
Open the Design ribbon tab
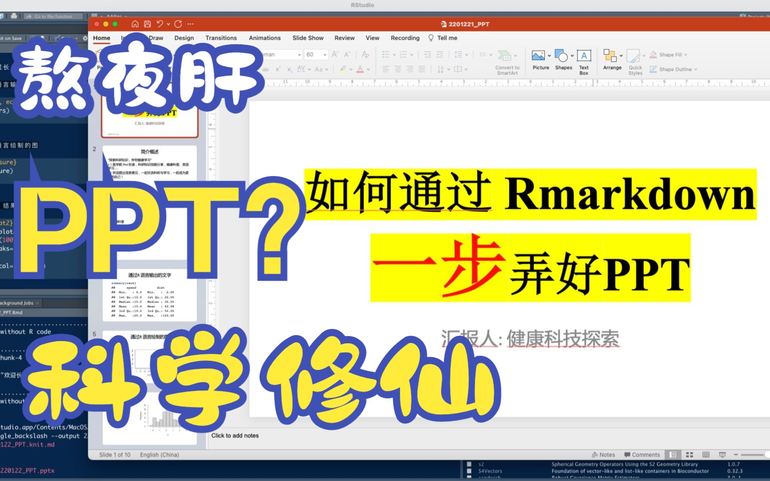pyautogui.click(x=184, y=38)
